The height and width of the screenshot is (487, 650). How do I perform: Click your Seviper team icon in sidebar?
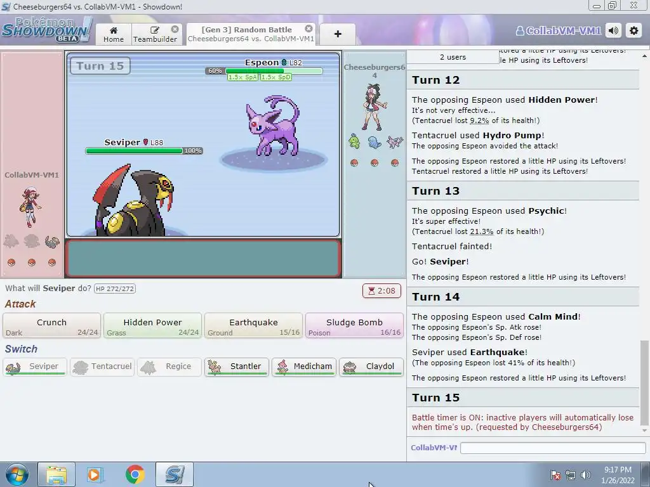52,242
